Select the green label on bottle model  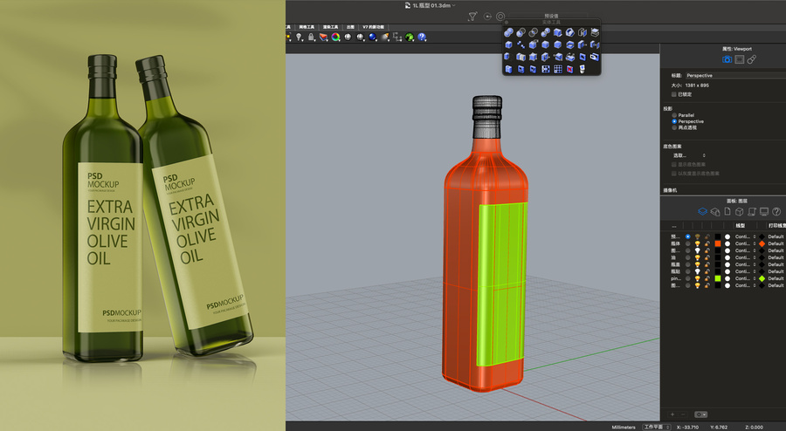point(500,284)
